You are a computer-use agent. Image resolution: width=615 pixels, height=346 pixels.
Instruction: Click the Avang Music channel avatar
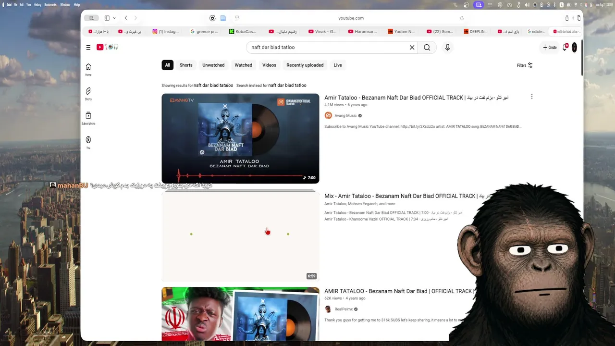click(328, 115)
